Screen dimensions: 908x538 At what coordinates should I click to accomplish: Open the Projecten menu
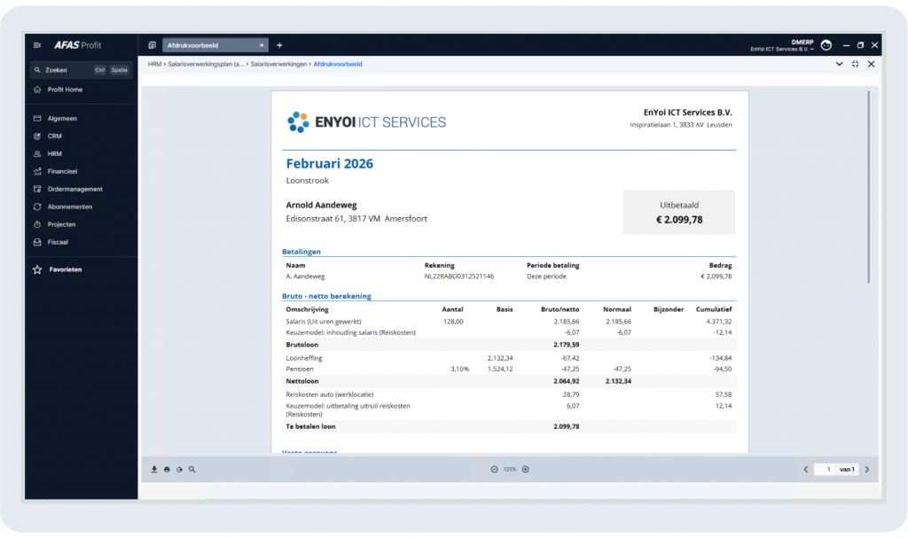tap(61, 225)
